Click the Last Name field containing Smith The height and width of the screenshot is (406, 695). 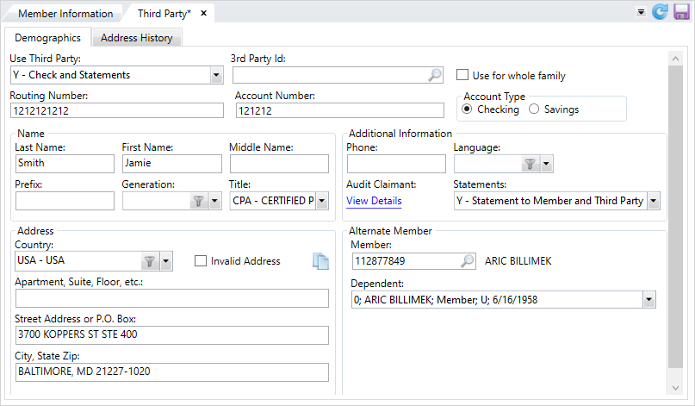coord(65,163)
